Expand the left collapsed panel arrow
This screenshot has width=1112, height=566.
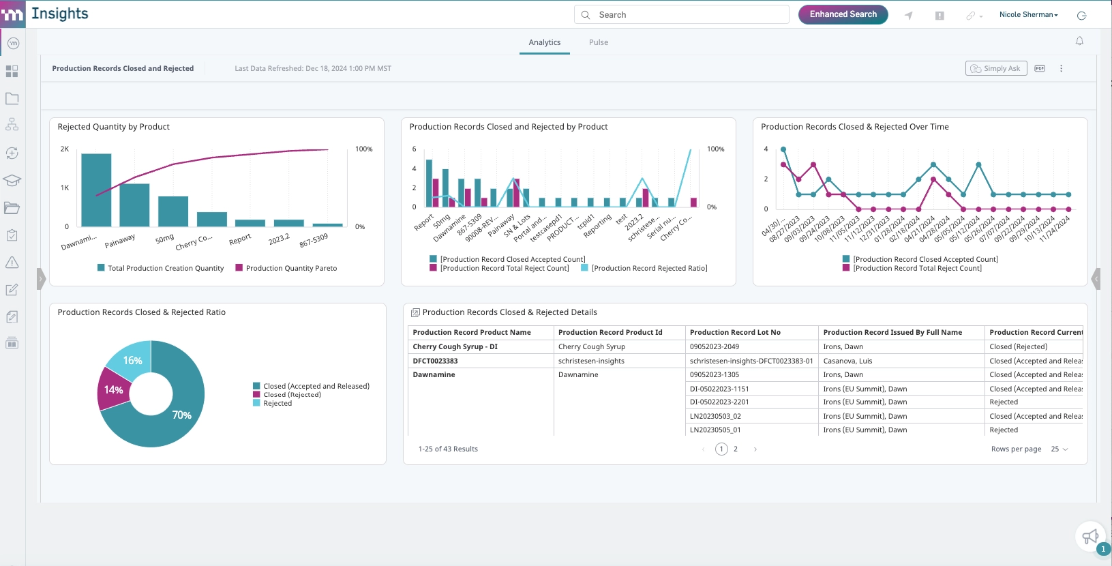[41, 278]
